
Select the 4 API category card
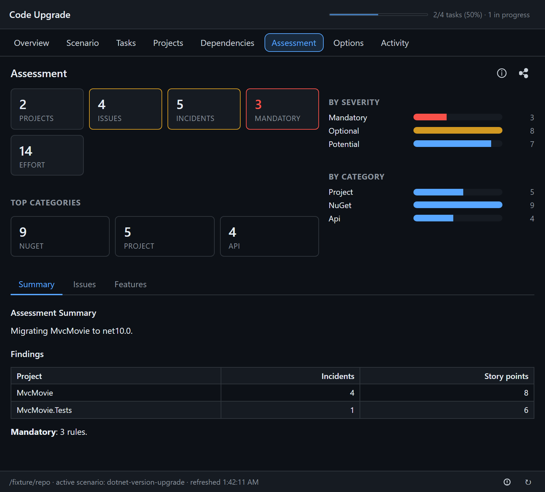[x=270, y=236]
